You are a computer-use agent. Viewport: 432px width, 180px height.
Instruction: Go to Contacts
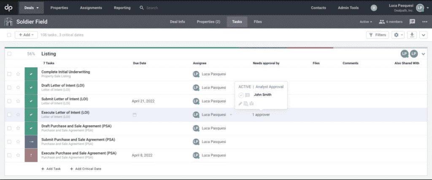coord(319,8)
